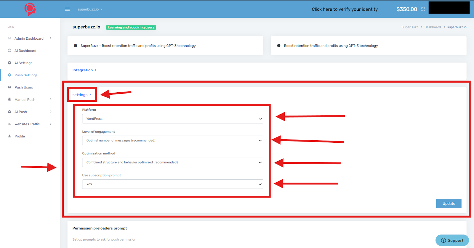Viewport: 474px width, 248px height.
Task: Click the superbuzz.io breadcrumb item
Action: pos(457,27)
